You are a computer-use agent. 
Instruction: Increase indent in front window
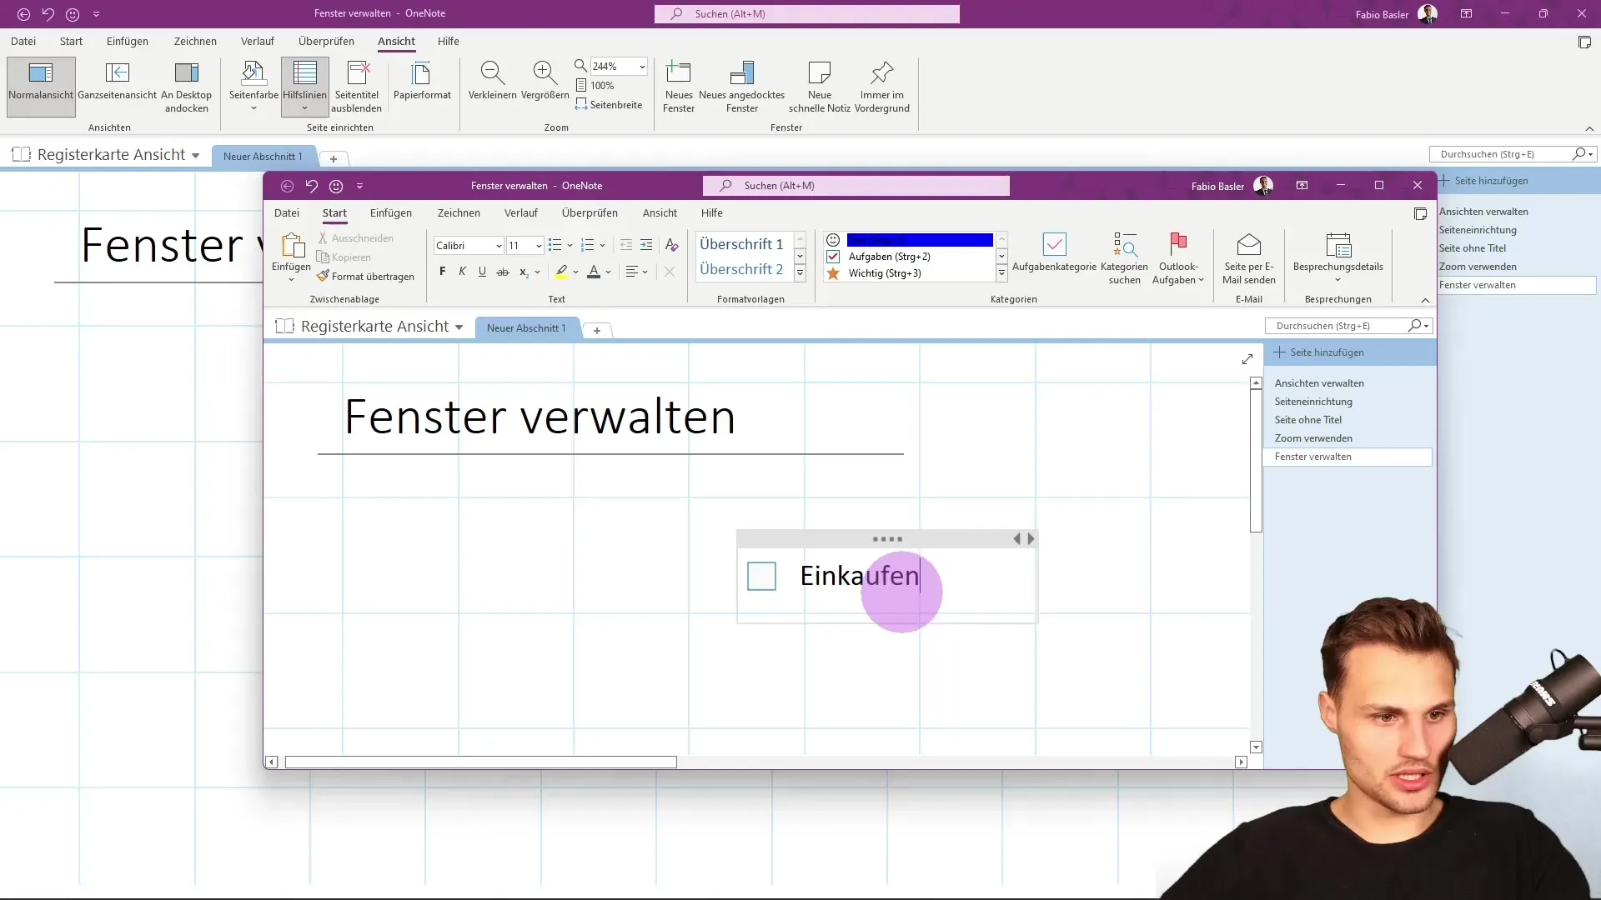pyautogui.click(x=646, y=245)
